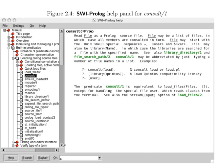Open the File menu
The image size is (218, 164).
click(5, 26)
